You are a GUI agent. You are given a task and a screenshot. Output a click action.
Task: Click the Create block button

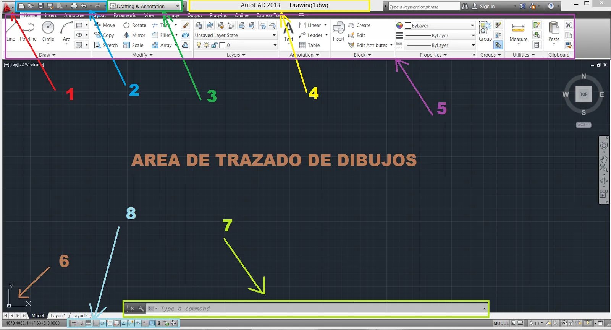click(359, 25)
